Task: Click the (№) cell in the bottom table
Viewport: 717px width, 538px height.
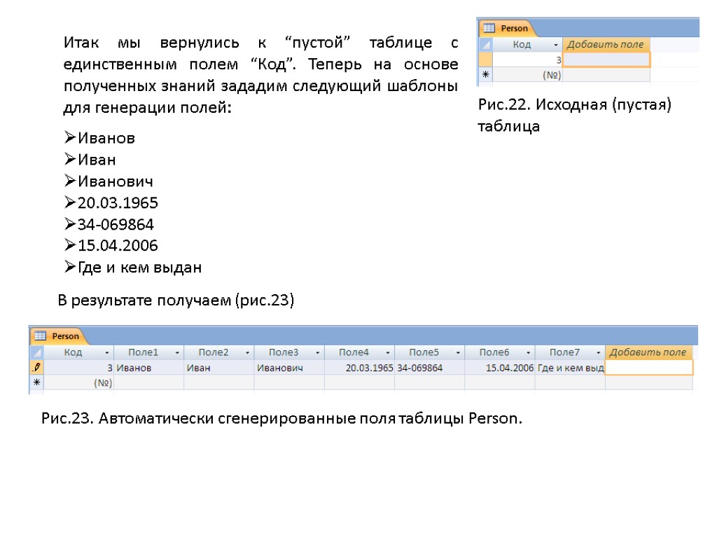Action: click(78, 382)
